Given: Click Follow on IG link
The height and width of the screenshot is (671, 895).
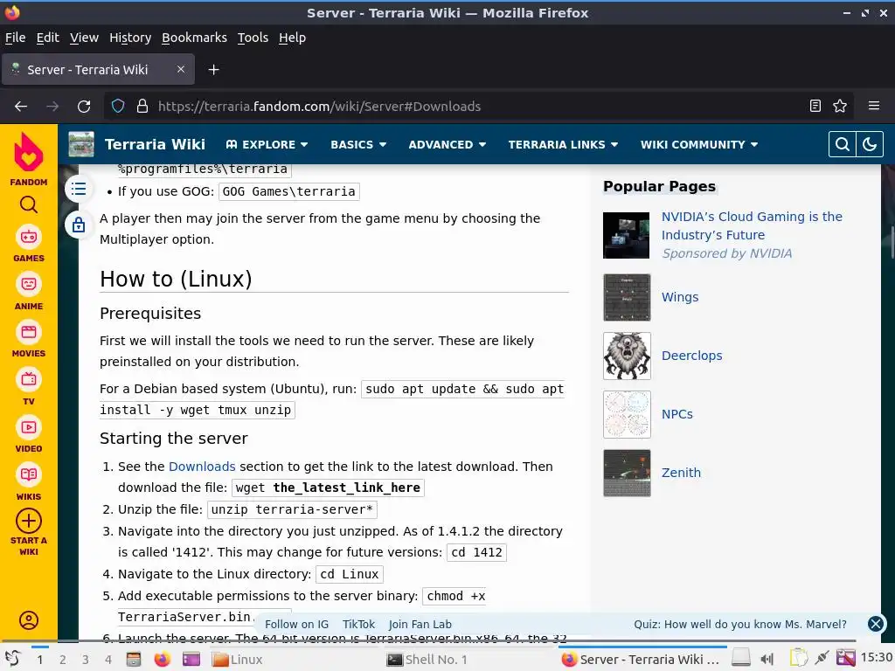Looking at the screenshot, I should pos(297,624).
